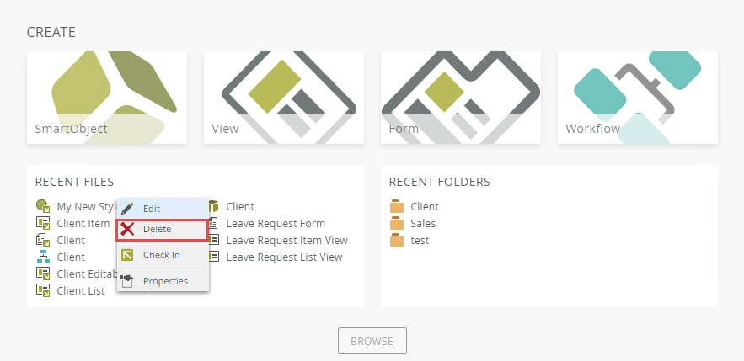Open the Leave Request Form file

coord(276,224)
